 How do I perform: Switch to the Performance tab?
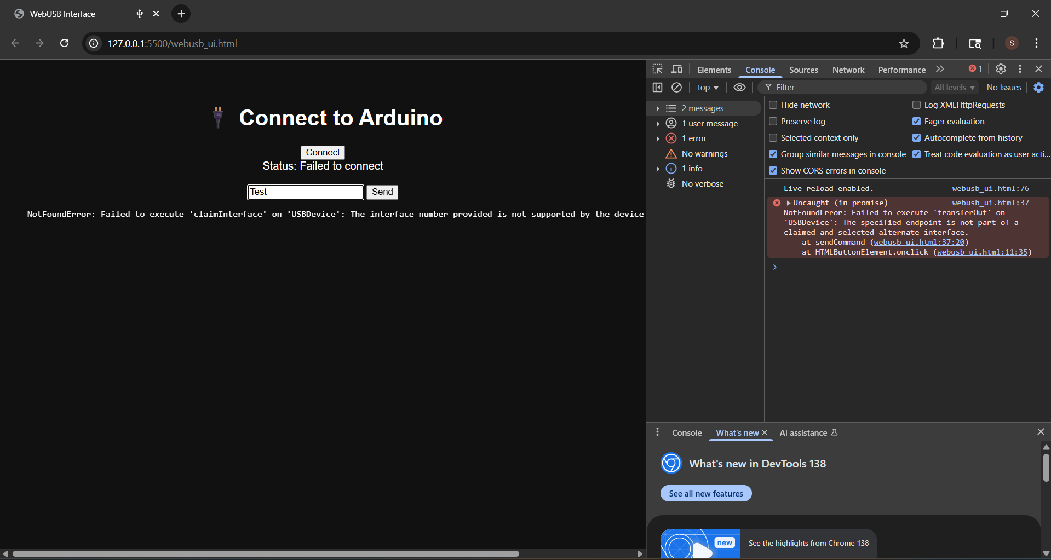901,70
